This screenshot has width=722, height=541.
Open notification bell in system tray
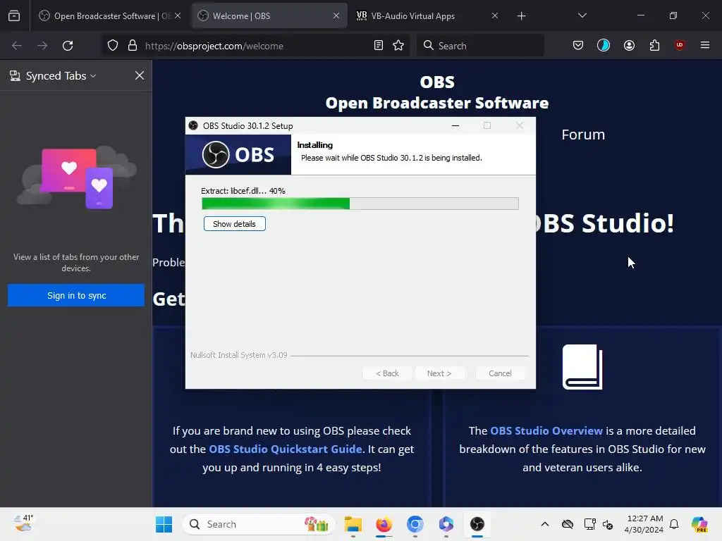(674, 524)
